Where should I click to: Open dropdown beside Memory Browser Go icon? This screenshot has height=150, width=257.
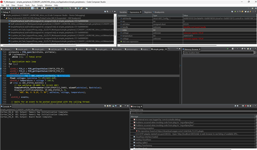230,49
